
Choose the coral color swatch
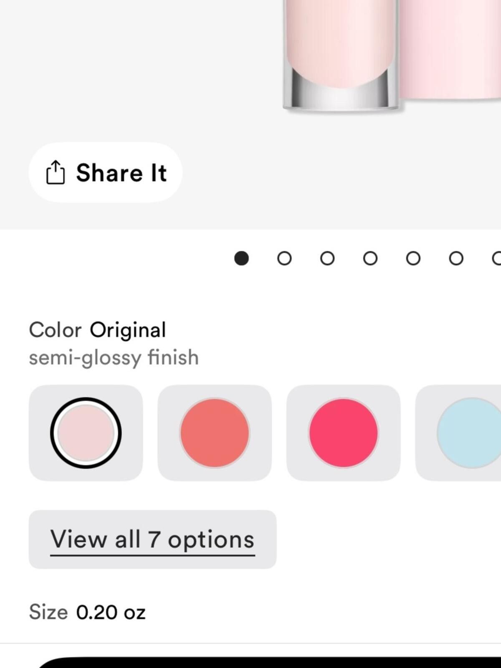(215, 433)
